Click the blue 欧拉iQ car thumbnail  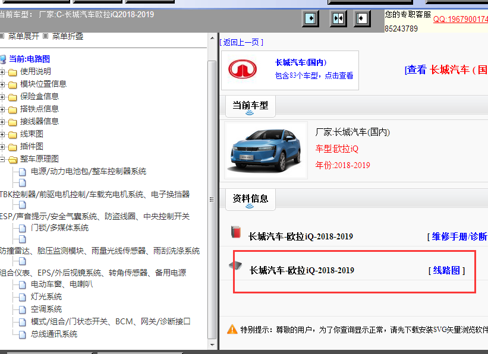tap(266, 150)
